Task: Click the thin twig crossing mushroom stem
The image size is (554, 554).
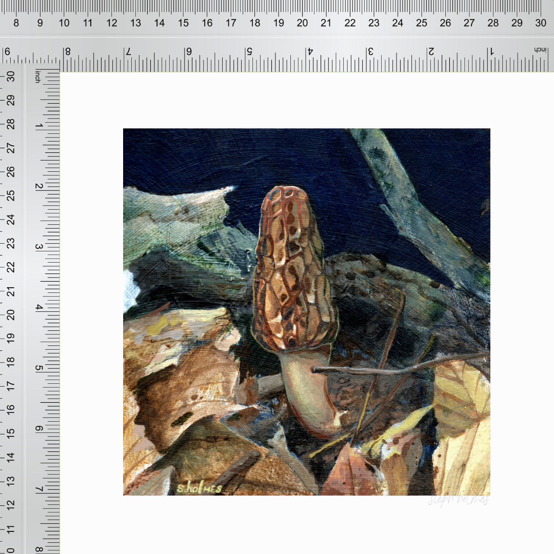Action: pyautogui.click(x=400, y=366)
